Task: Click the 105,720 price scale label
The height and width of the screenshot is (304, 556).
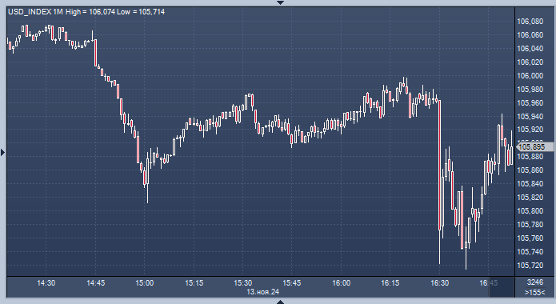Action: (x=530, y=266)
